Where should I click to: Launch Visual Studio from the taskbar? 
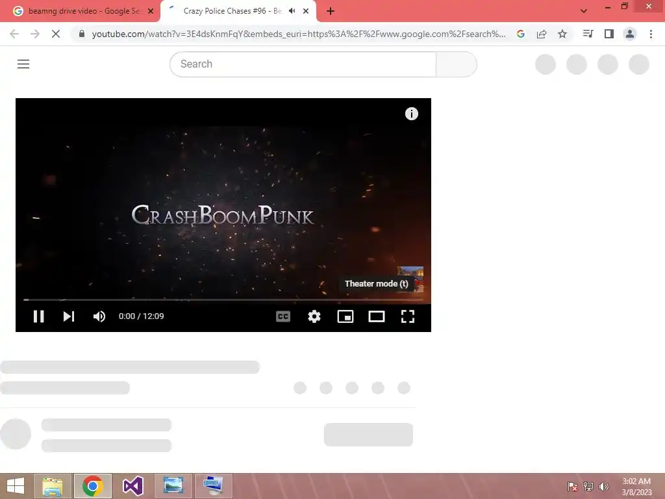point(132,486)
